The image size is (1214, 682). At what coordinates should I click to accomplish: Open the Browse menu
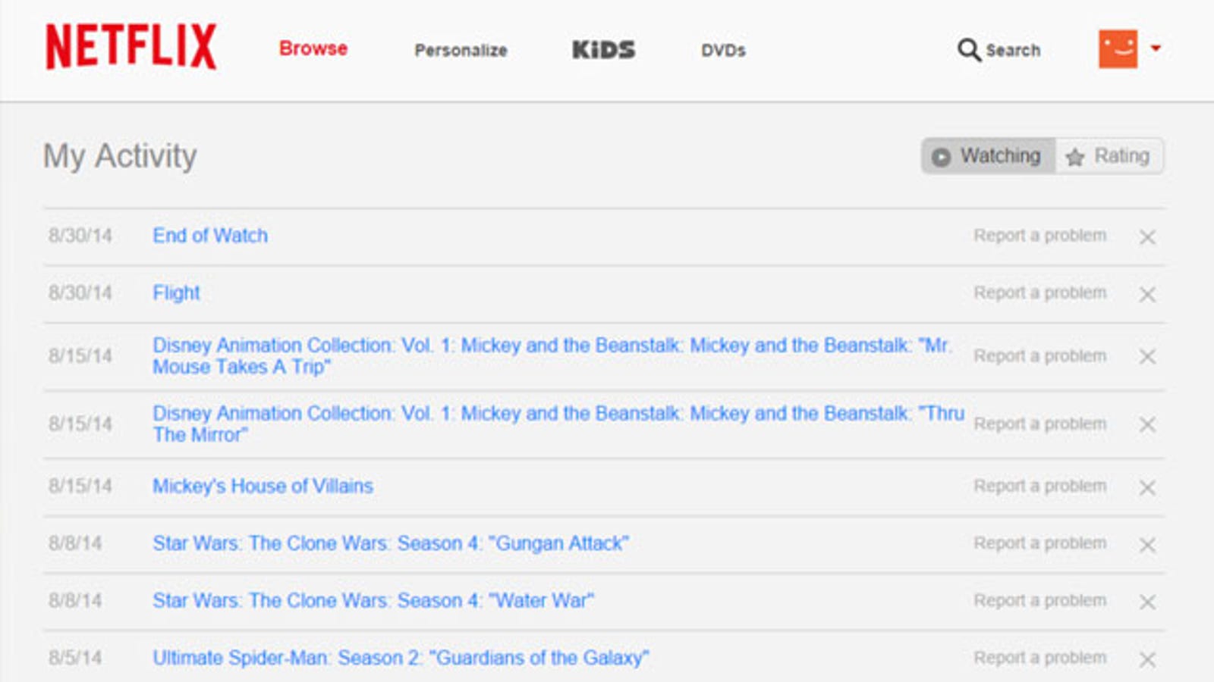click(313, 48)
